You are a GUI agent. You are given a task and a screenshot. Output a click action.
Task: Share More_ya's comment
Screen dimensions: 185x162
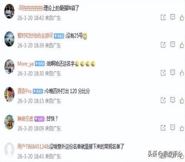click(163, 73)
